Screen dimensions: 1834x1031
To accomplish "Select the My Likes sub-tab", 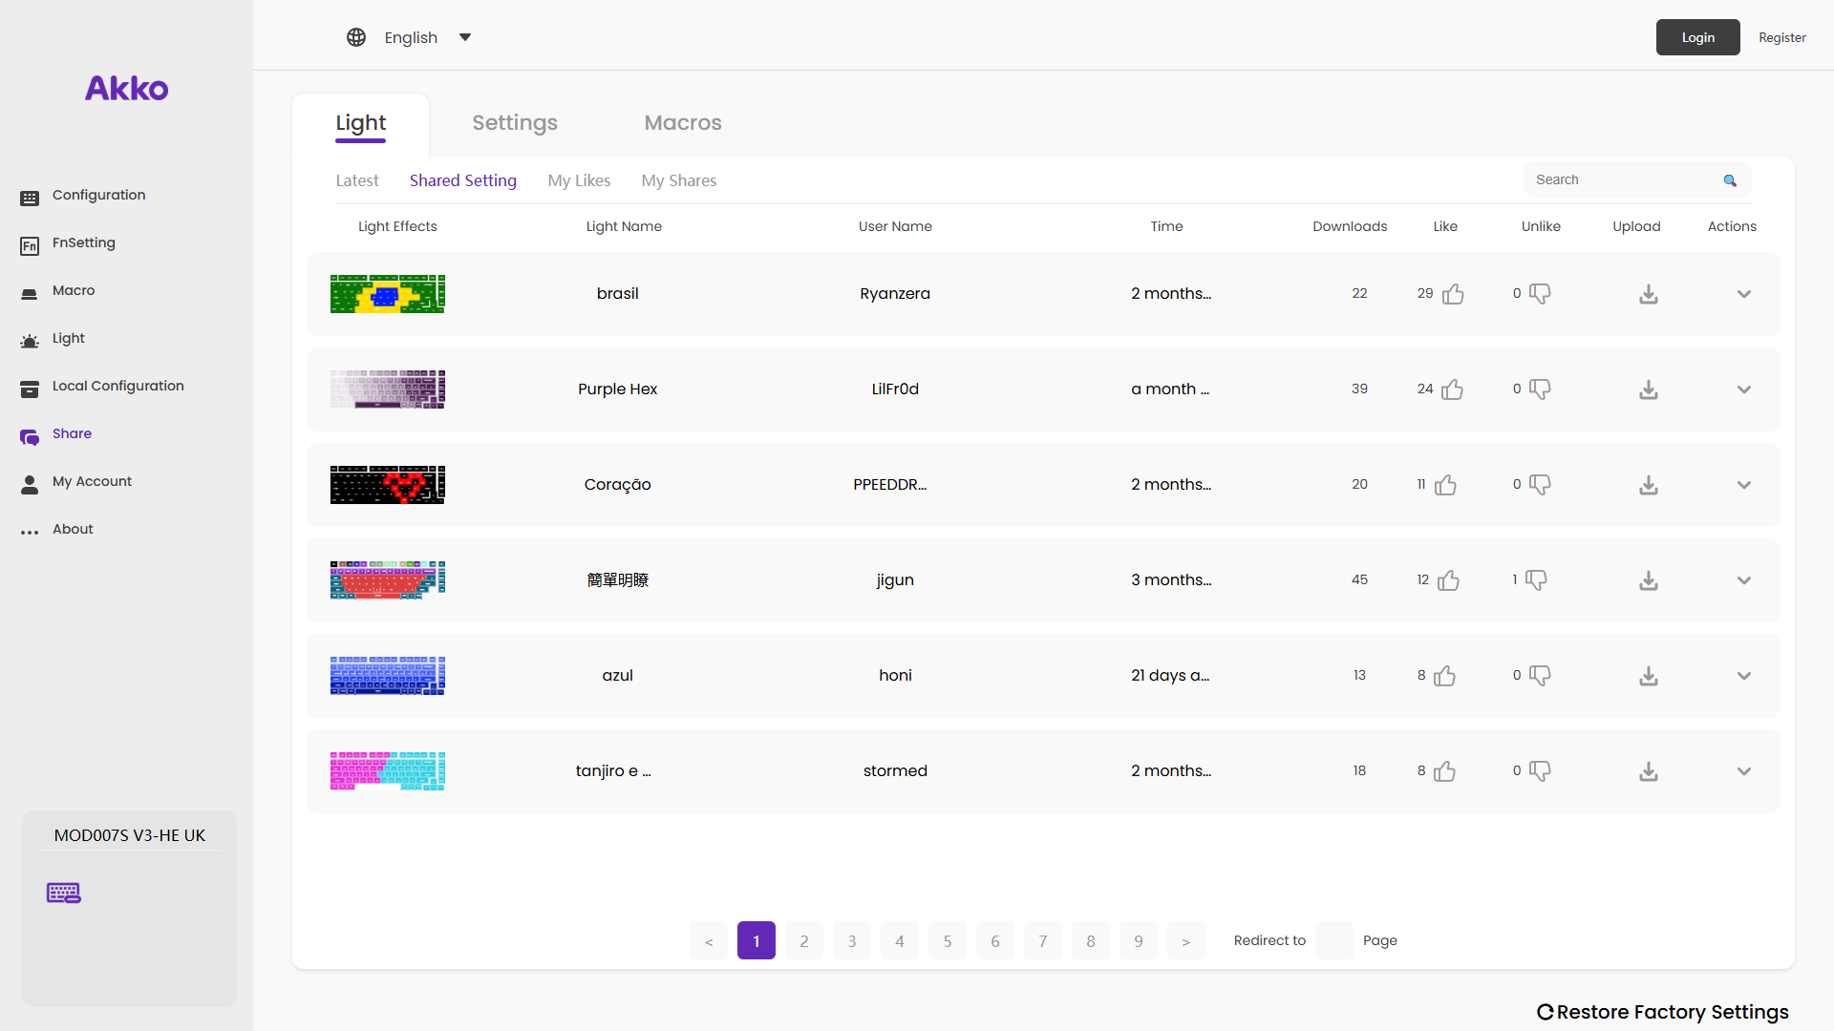I will [579, 180].
